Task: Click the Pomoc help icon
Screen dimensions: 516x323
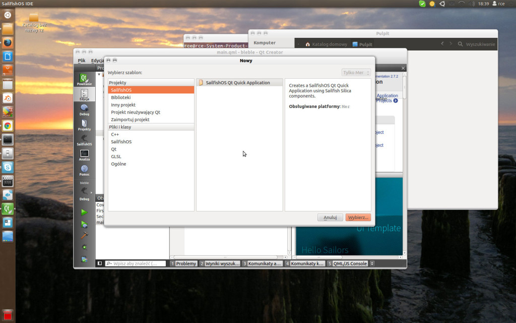Action: pos(84,170)
